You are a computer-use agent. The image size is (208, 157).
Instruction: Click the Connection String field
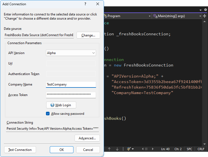pos(52,129)
